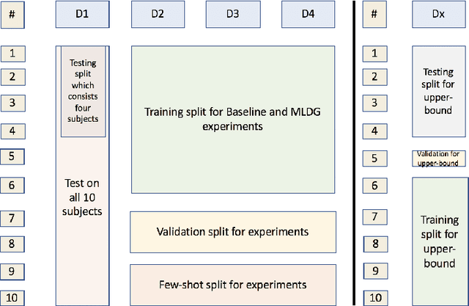Click subject number 5 beside the Dx column
This screenshot has width=469, height=306.
tap(374, 157)
